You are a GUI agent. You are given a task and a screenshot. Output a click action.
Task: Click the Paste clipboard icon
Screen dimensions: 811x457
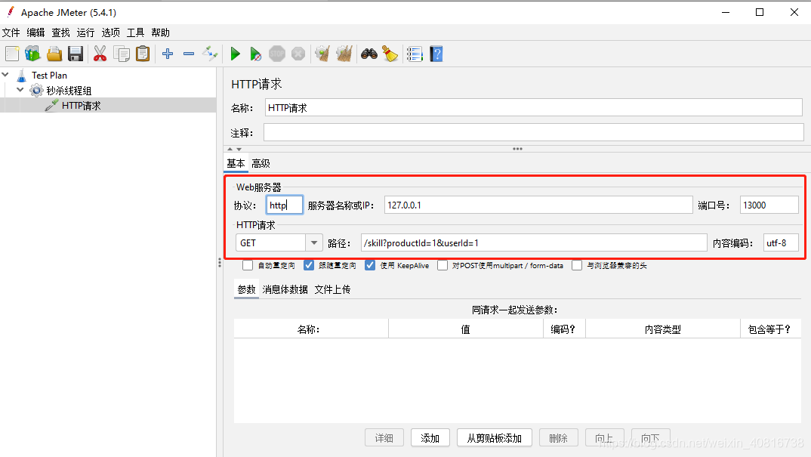click(x=143, y=54)
